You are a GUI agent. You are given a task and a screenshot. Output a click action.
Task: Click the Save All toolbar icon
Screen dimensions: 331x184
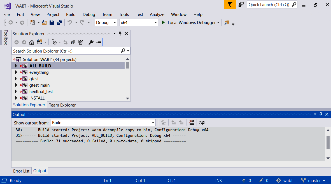click(59, 23)
